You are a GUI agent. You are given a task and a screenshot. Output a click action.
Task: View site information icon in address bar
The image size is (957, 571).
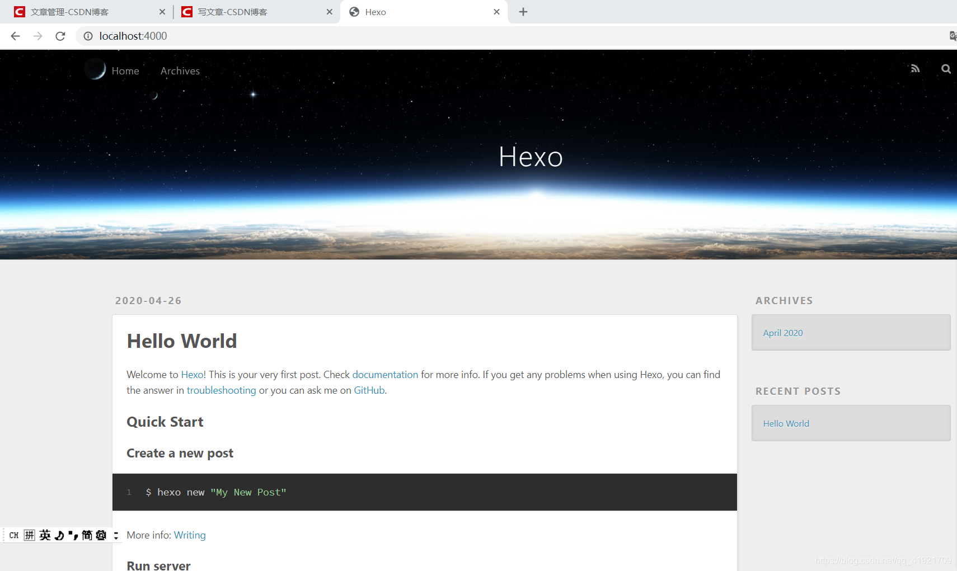tap(88, 36)
